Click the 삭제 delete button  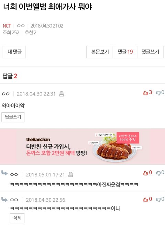click(x=17, y=218)
